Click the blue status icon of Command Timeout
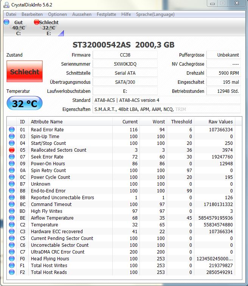The image size is (248, 286). 12,204
